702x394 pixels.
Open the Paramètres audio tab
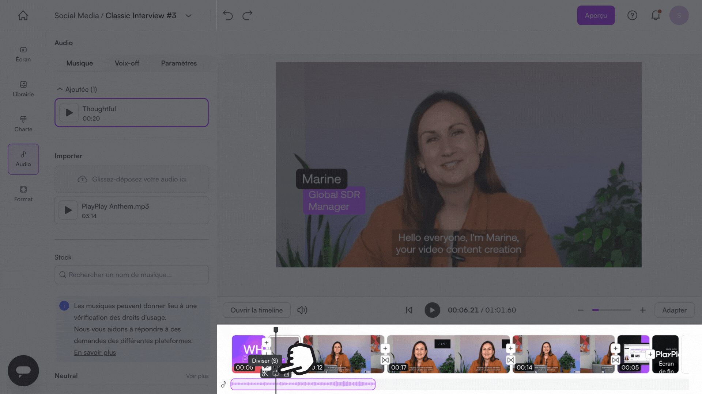point(179,63)
